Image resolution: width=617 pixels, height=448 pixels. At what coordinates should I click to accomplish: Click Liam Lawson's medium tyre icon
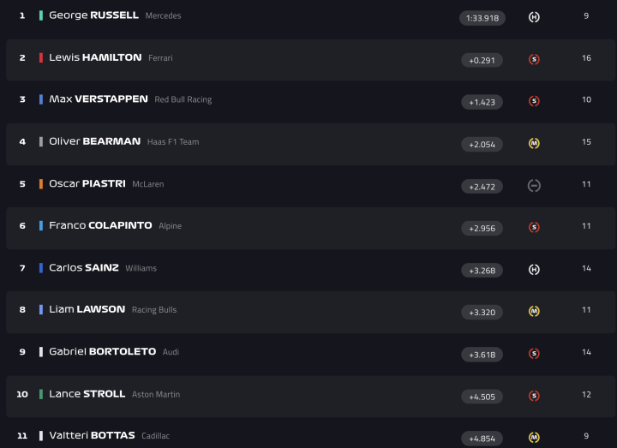[534, 311]
